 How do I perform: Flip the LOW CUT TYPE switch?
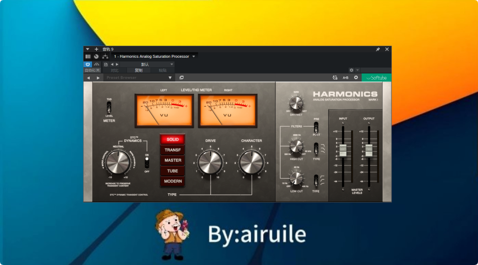point(316,181)
